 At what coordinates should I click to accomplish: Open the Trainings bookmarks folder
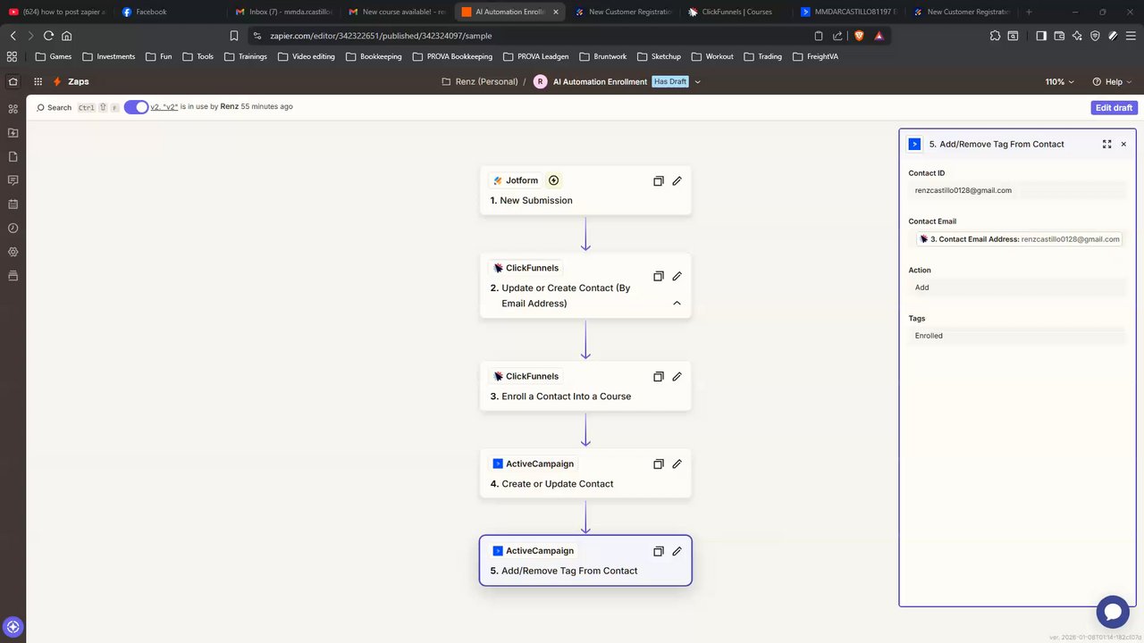pyautogui.click(x=246, y=56)
